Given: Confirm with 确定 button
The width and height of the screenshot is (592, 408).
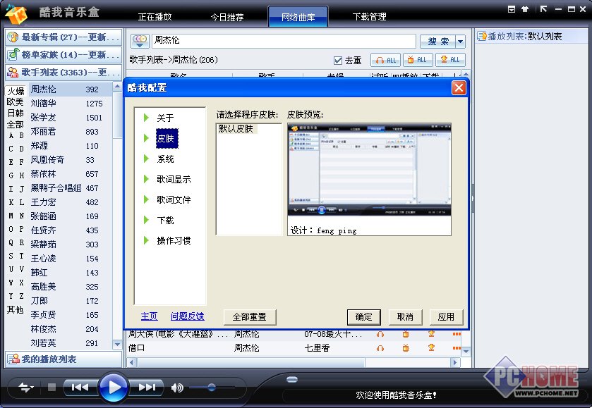Looking at the screenshot, I should tap(363, 317).
